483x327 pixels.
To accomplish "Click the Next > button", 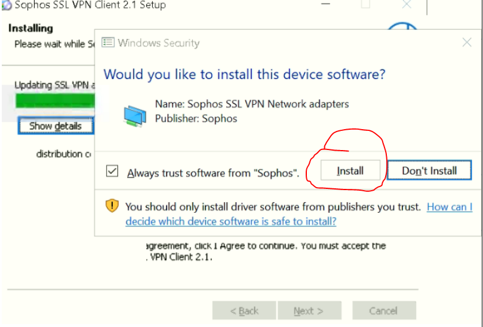I will tap(309, 311).
